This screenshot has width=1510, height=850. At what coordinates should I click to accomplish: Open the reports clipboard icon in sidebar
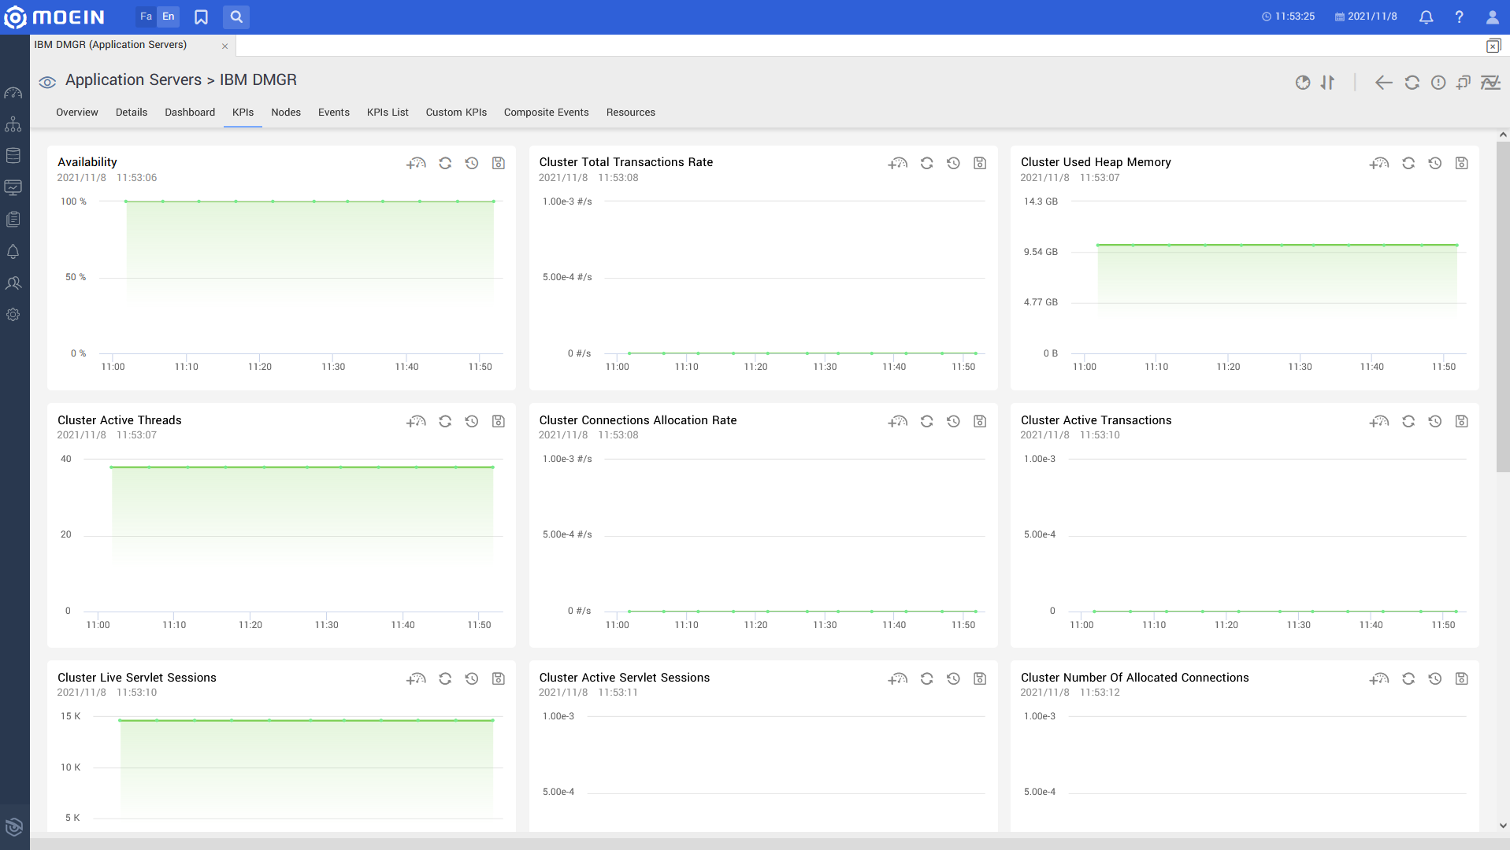13,220
